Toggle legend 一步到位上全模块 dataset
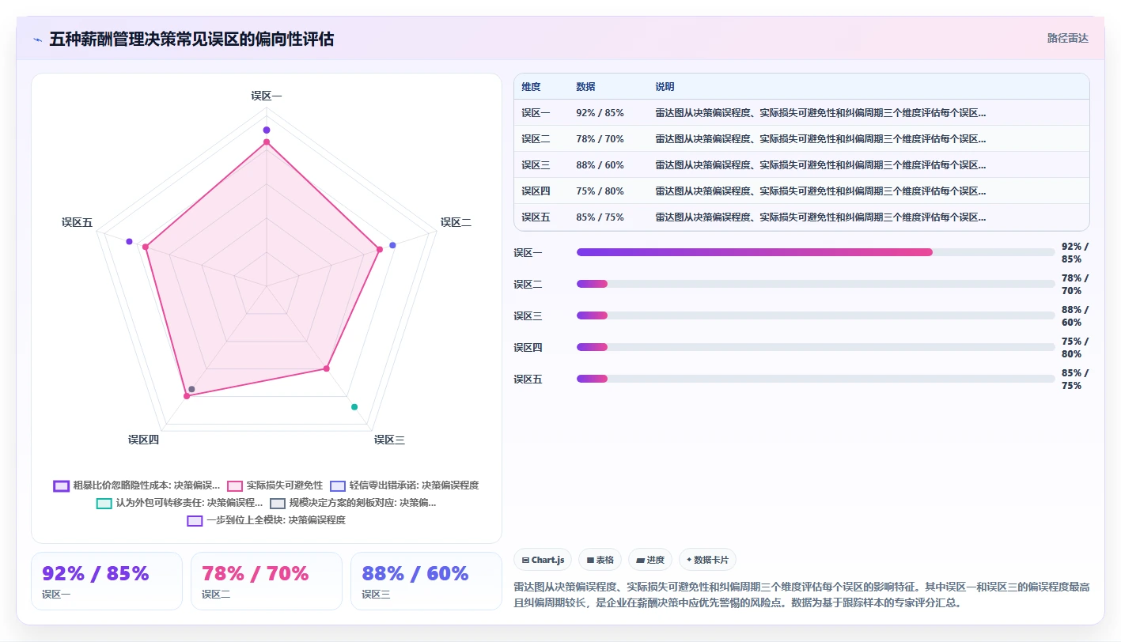This screenshot has height=642, width=1121. 266,520
